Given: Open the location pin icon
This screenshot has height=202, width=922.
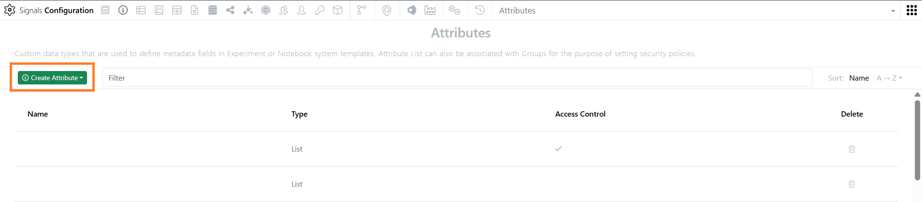Looking at the screenshot, I should (x=387, y=11).
